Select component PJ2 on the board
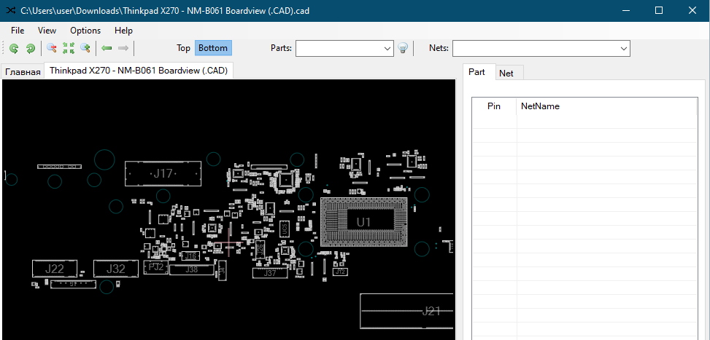Viewport: 710px width, 340px height. 156,267
